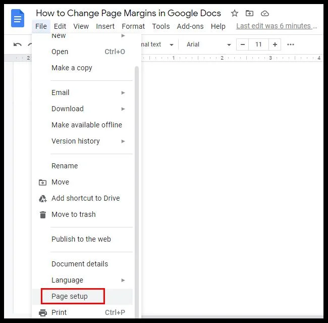Open the Tools menu
328x323 pixels.
coord(161,26)
